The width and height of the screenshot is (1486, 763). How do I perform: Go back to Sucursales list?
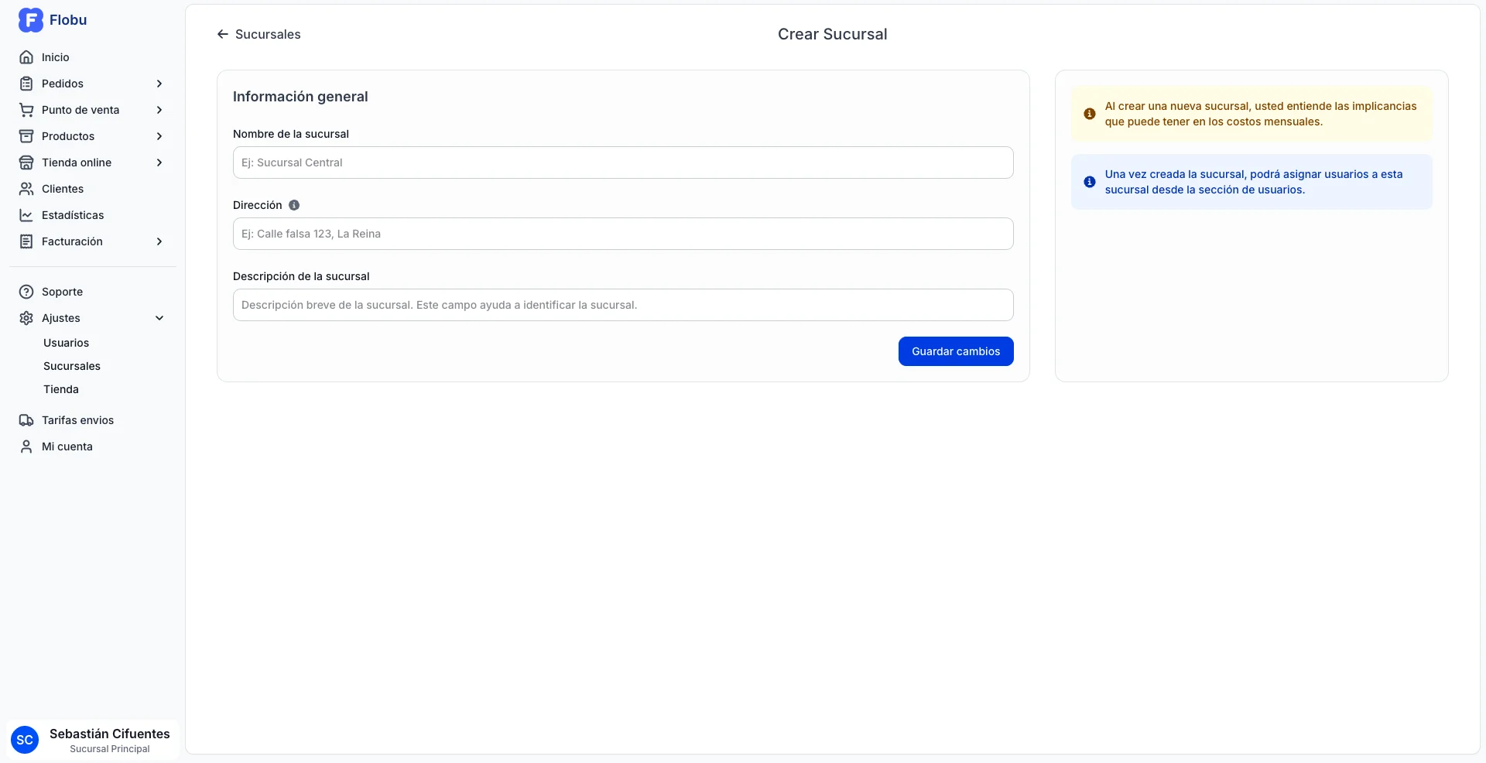point(259,34)
